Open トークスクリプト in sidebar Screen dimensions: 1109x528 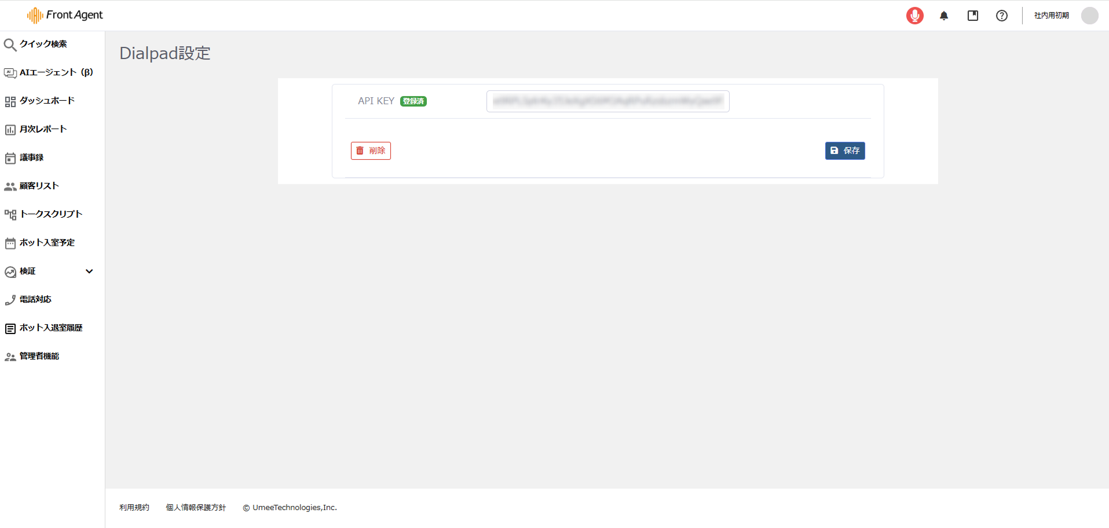click(x=51, y=214)
